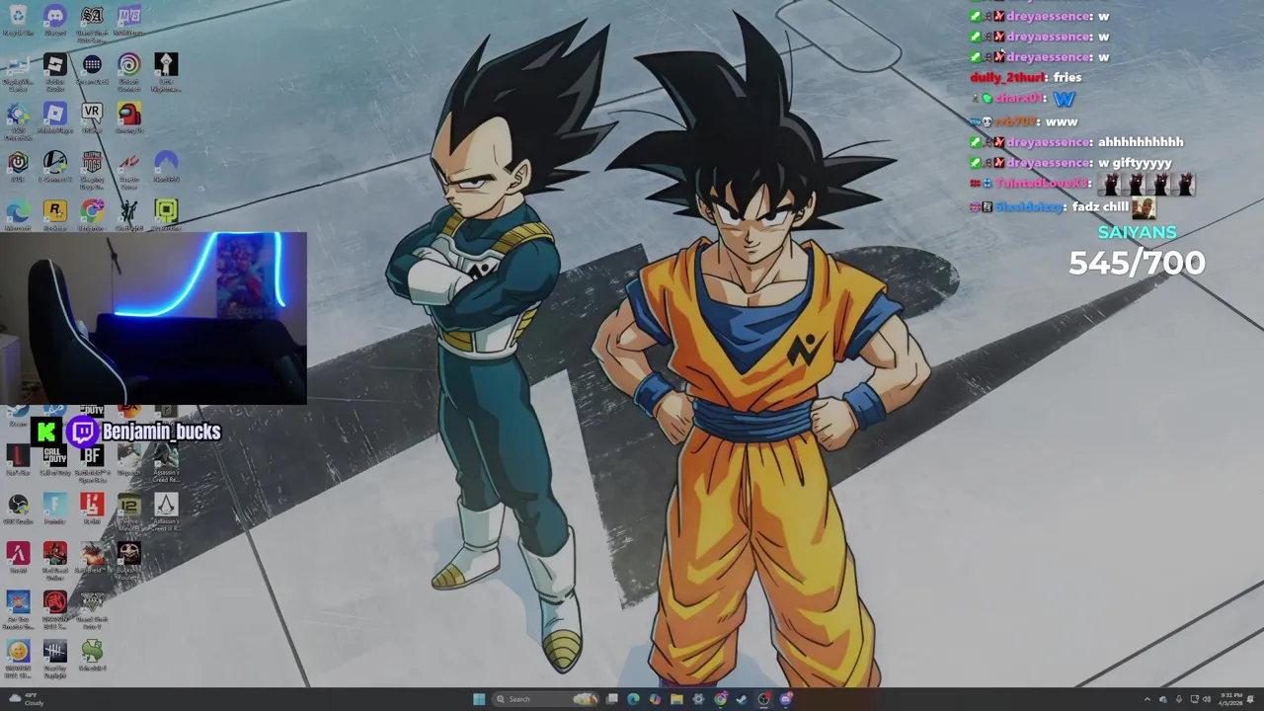Viewport: 1264px width, 711px height.
Task: Launch the Roblox Player shortcut
Action: click(x=54, y=118)
